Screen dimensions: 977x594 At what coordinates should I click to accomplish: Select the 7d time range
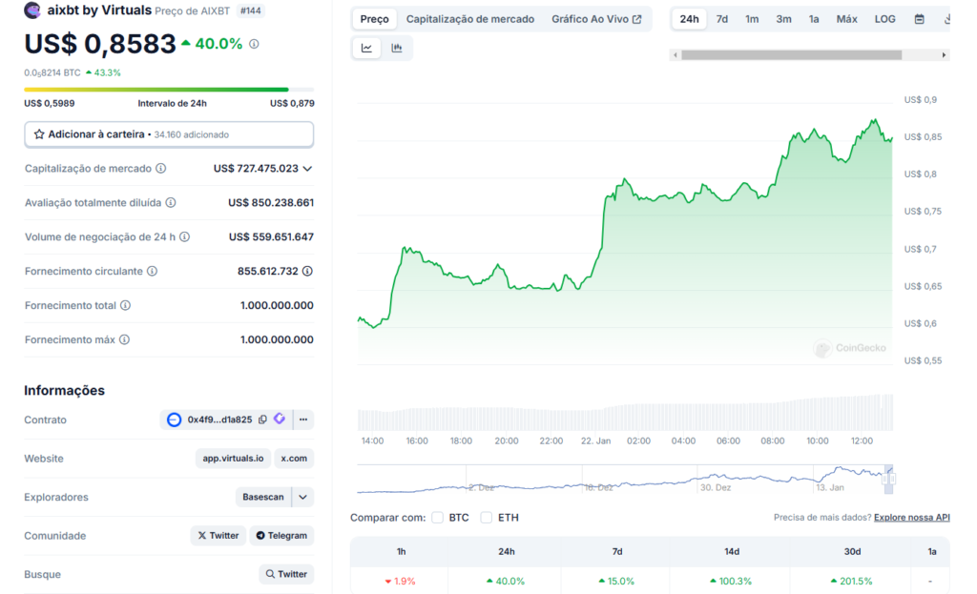722,19
